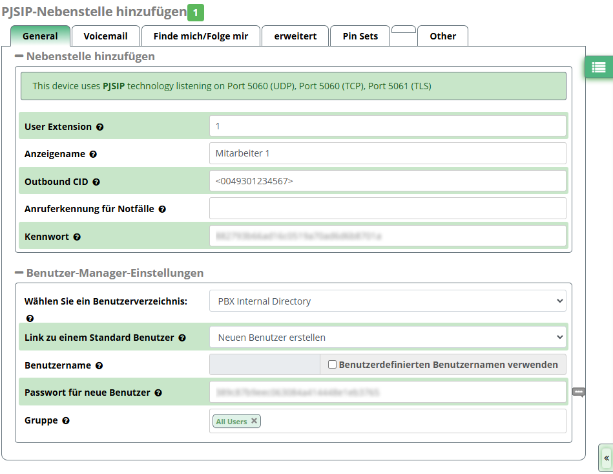Screen dimensions: 613x474
Task: Open the green list menu icon
Action: [598, 67]
